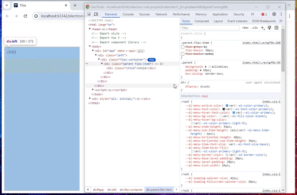Focus the Styles Filter input
The image size is (297, 195).
click(210, 28)
